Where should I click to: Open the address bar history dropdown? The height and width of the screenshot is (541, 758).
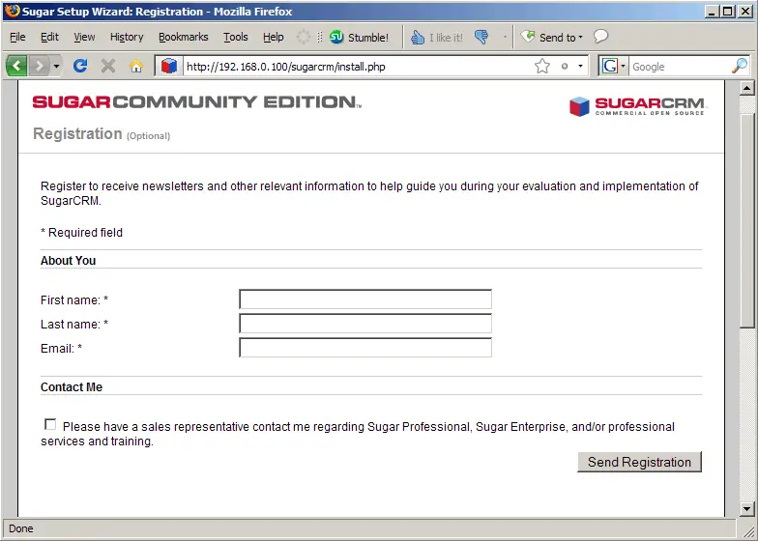(x=580, y=66)
